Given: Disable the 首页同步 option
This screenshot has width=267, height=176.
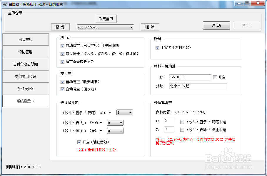Looking at the screenshot, I should pos(62,54).
